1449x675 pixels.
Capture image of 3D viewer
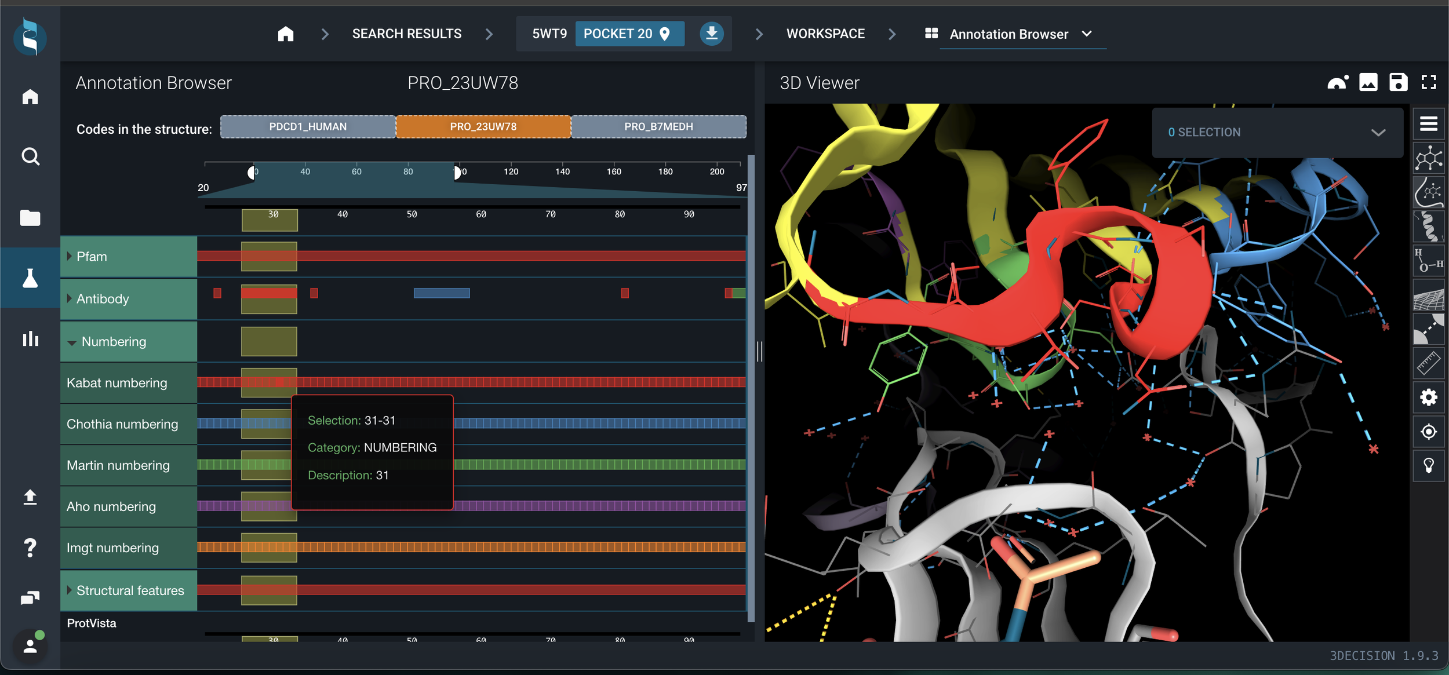(x=1368, y=83)
